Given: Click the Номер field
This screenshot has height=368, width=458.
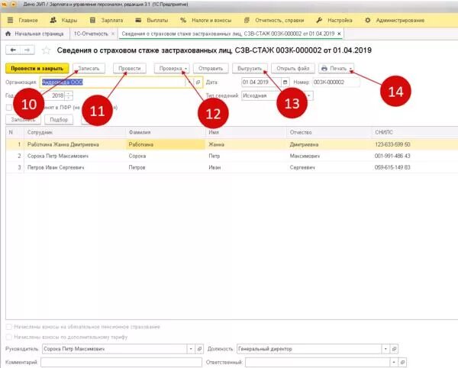Looking at the screenshot, I should coord(336,82).
